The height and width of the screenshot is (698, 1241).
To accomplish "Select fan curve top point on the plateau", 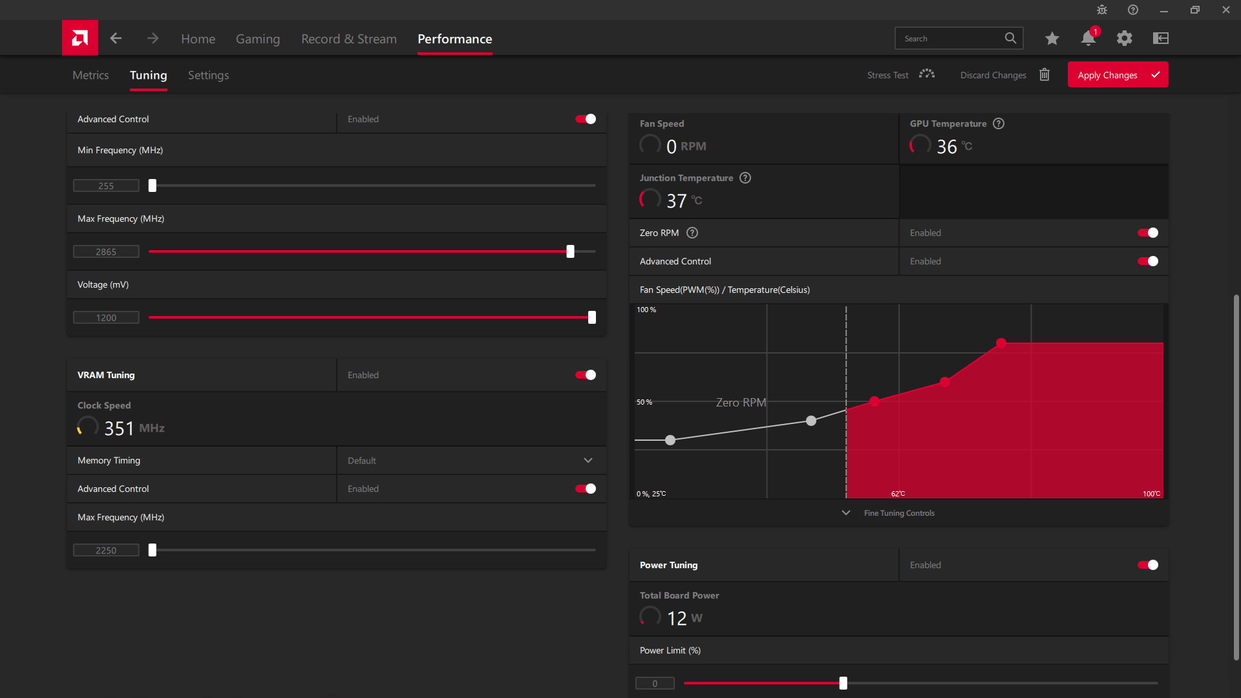I will (1001, 343).
